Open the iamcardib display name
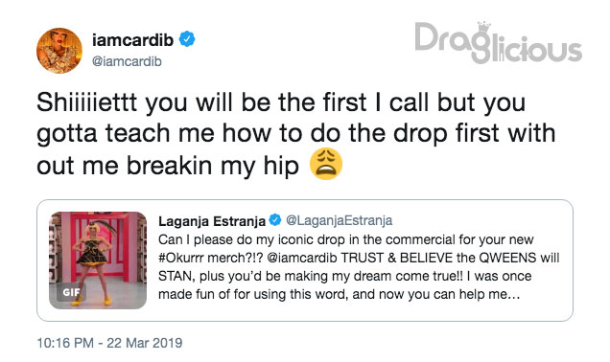 (x=132, y=39)
